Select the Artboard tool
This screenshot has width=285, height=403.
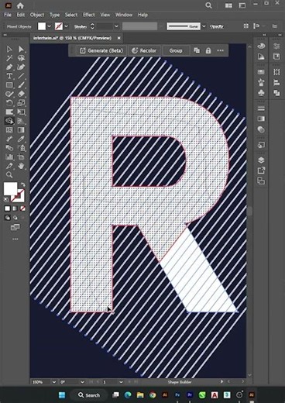pyautogui.click(x=21, y=157)
